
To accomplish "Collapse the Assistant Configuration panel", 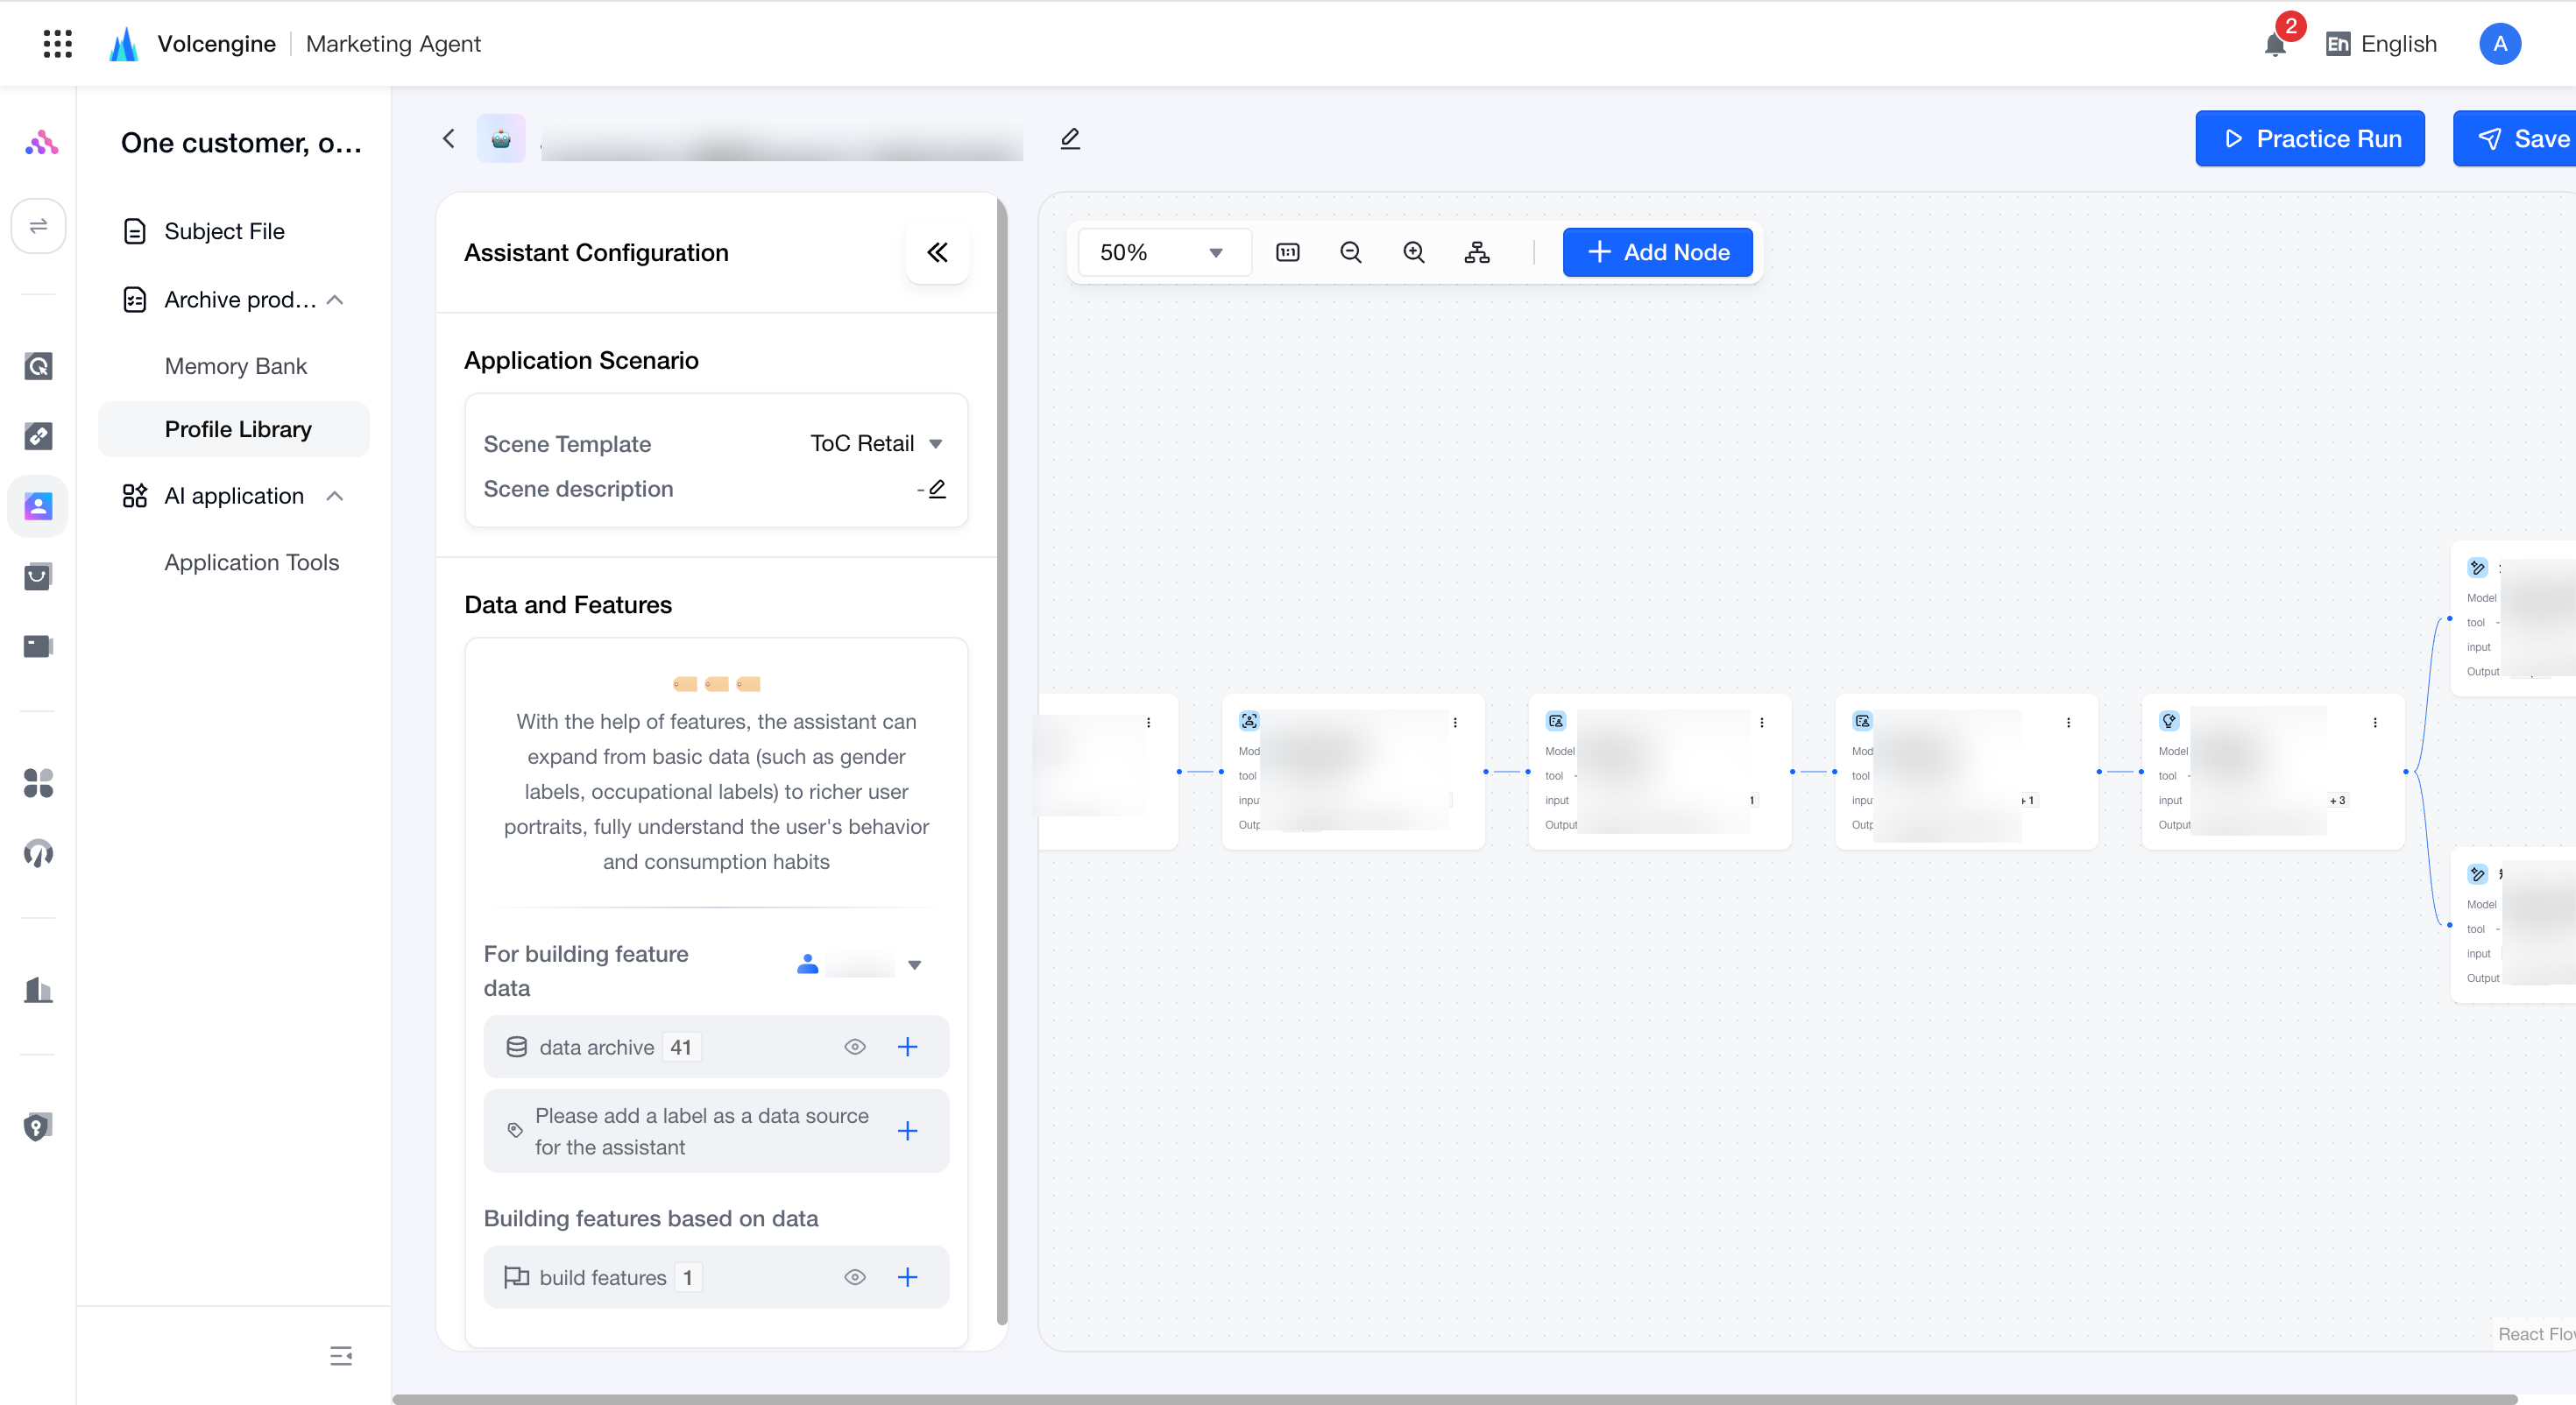I will (x=937, y=253).
